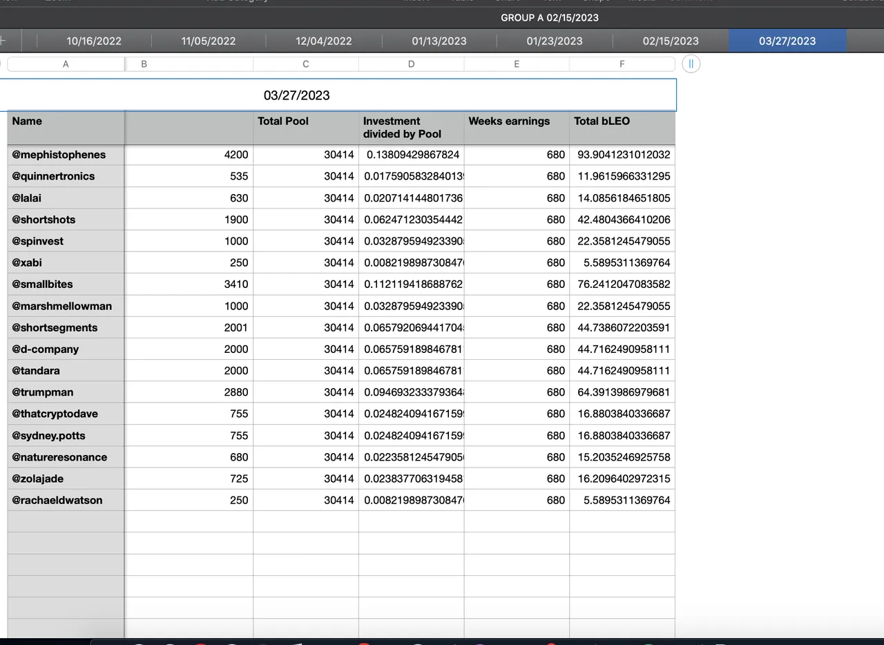Click the @lalai name cell

66,198
